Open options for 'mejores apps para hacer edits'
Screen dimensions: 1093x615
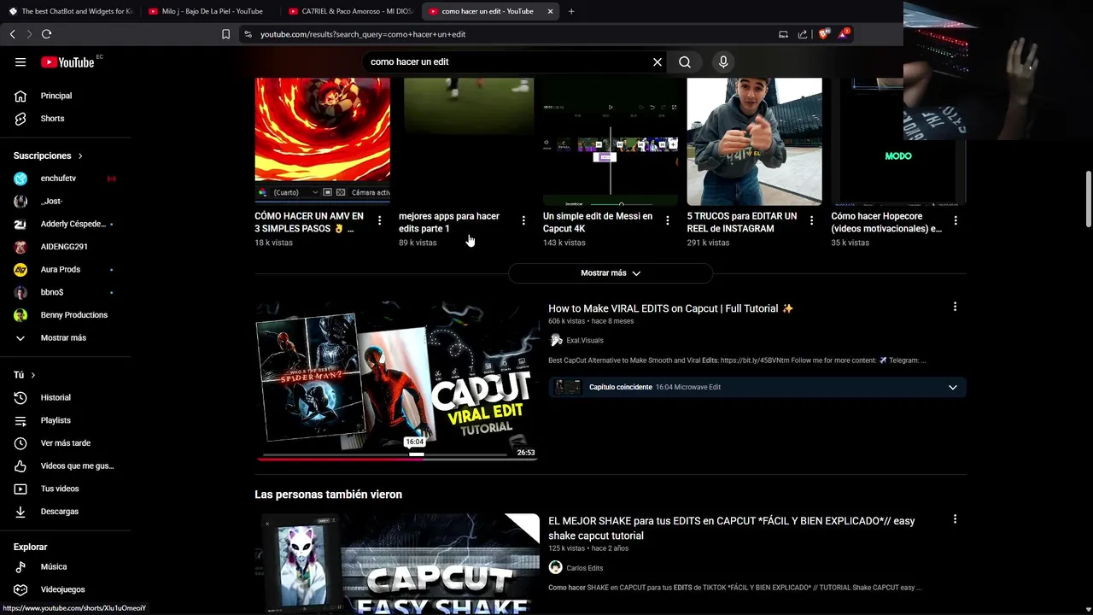click(523, 220)
